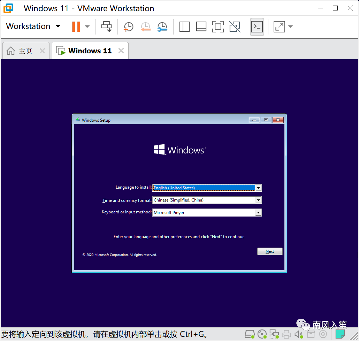Toggle the thumbnail bar view
This screenshot has height=341, width=359.
pos(201,27)
